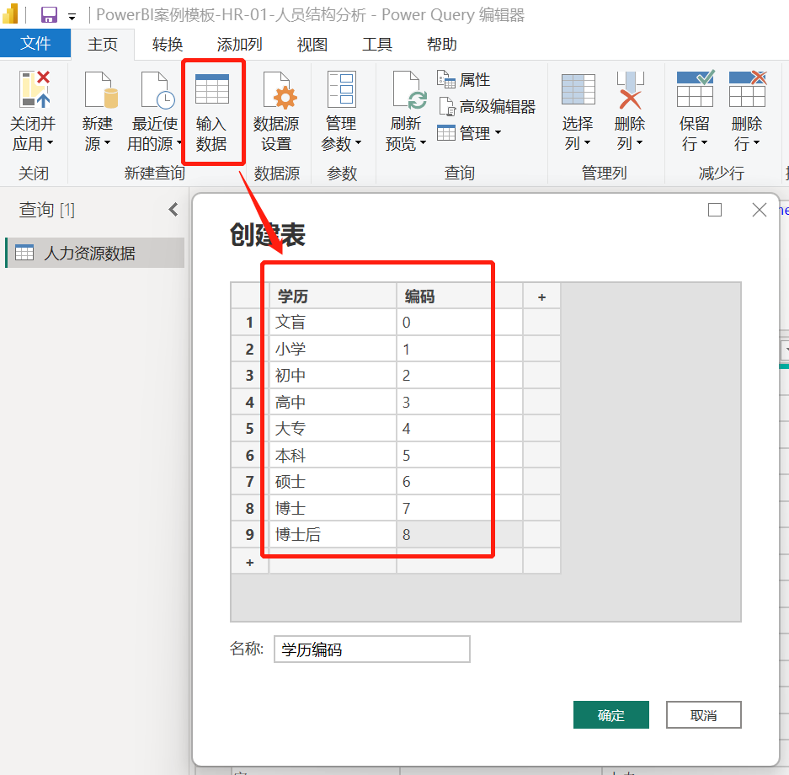Click the cell containing 硕士

pos(333,482)
